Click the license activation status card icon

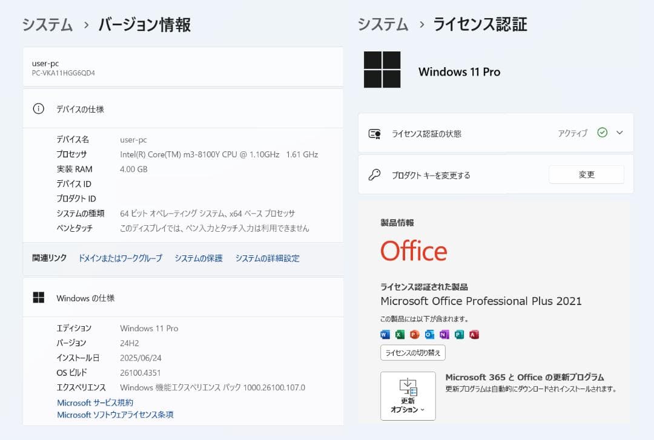pos(375,134)
